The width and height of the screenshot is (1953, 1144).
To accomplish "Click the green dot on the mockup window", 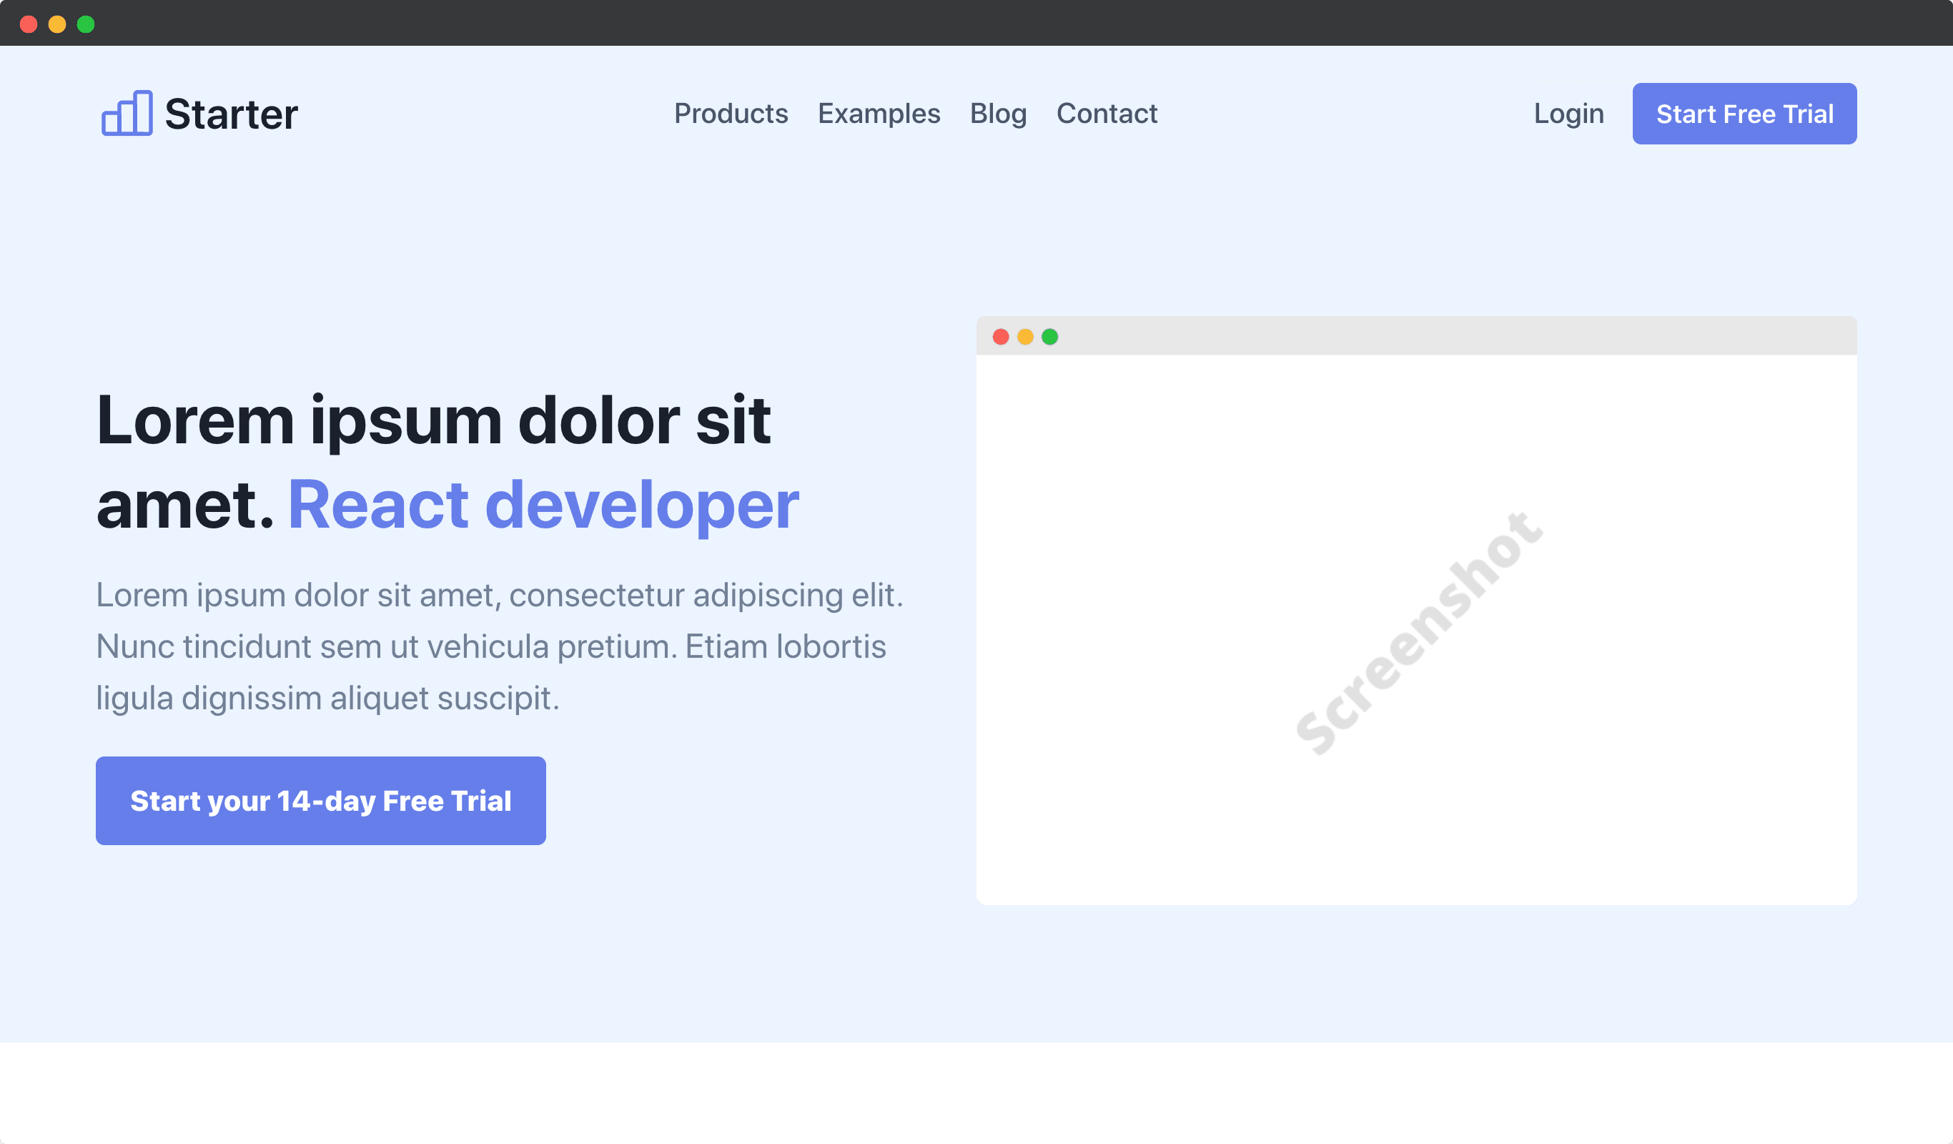I will point(1050,336).
